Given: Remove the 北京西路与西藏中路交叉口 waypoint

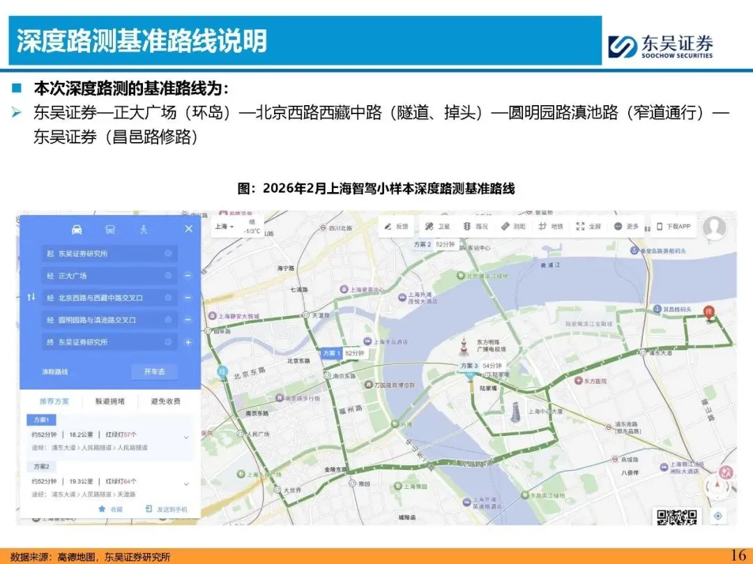Looking at the screenshot, I should 188,298.
